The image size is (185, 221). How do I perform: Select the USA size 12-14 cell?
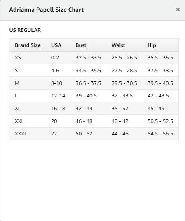(58, 96)
